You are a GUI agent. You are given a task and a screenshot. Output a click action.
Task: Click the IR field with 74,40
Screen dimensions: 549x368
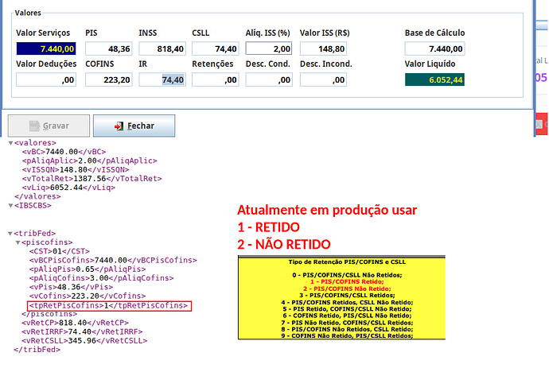(x=162, y=79)
